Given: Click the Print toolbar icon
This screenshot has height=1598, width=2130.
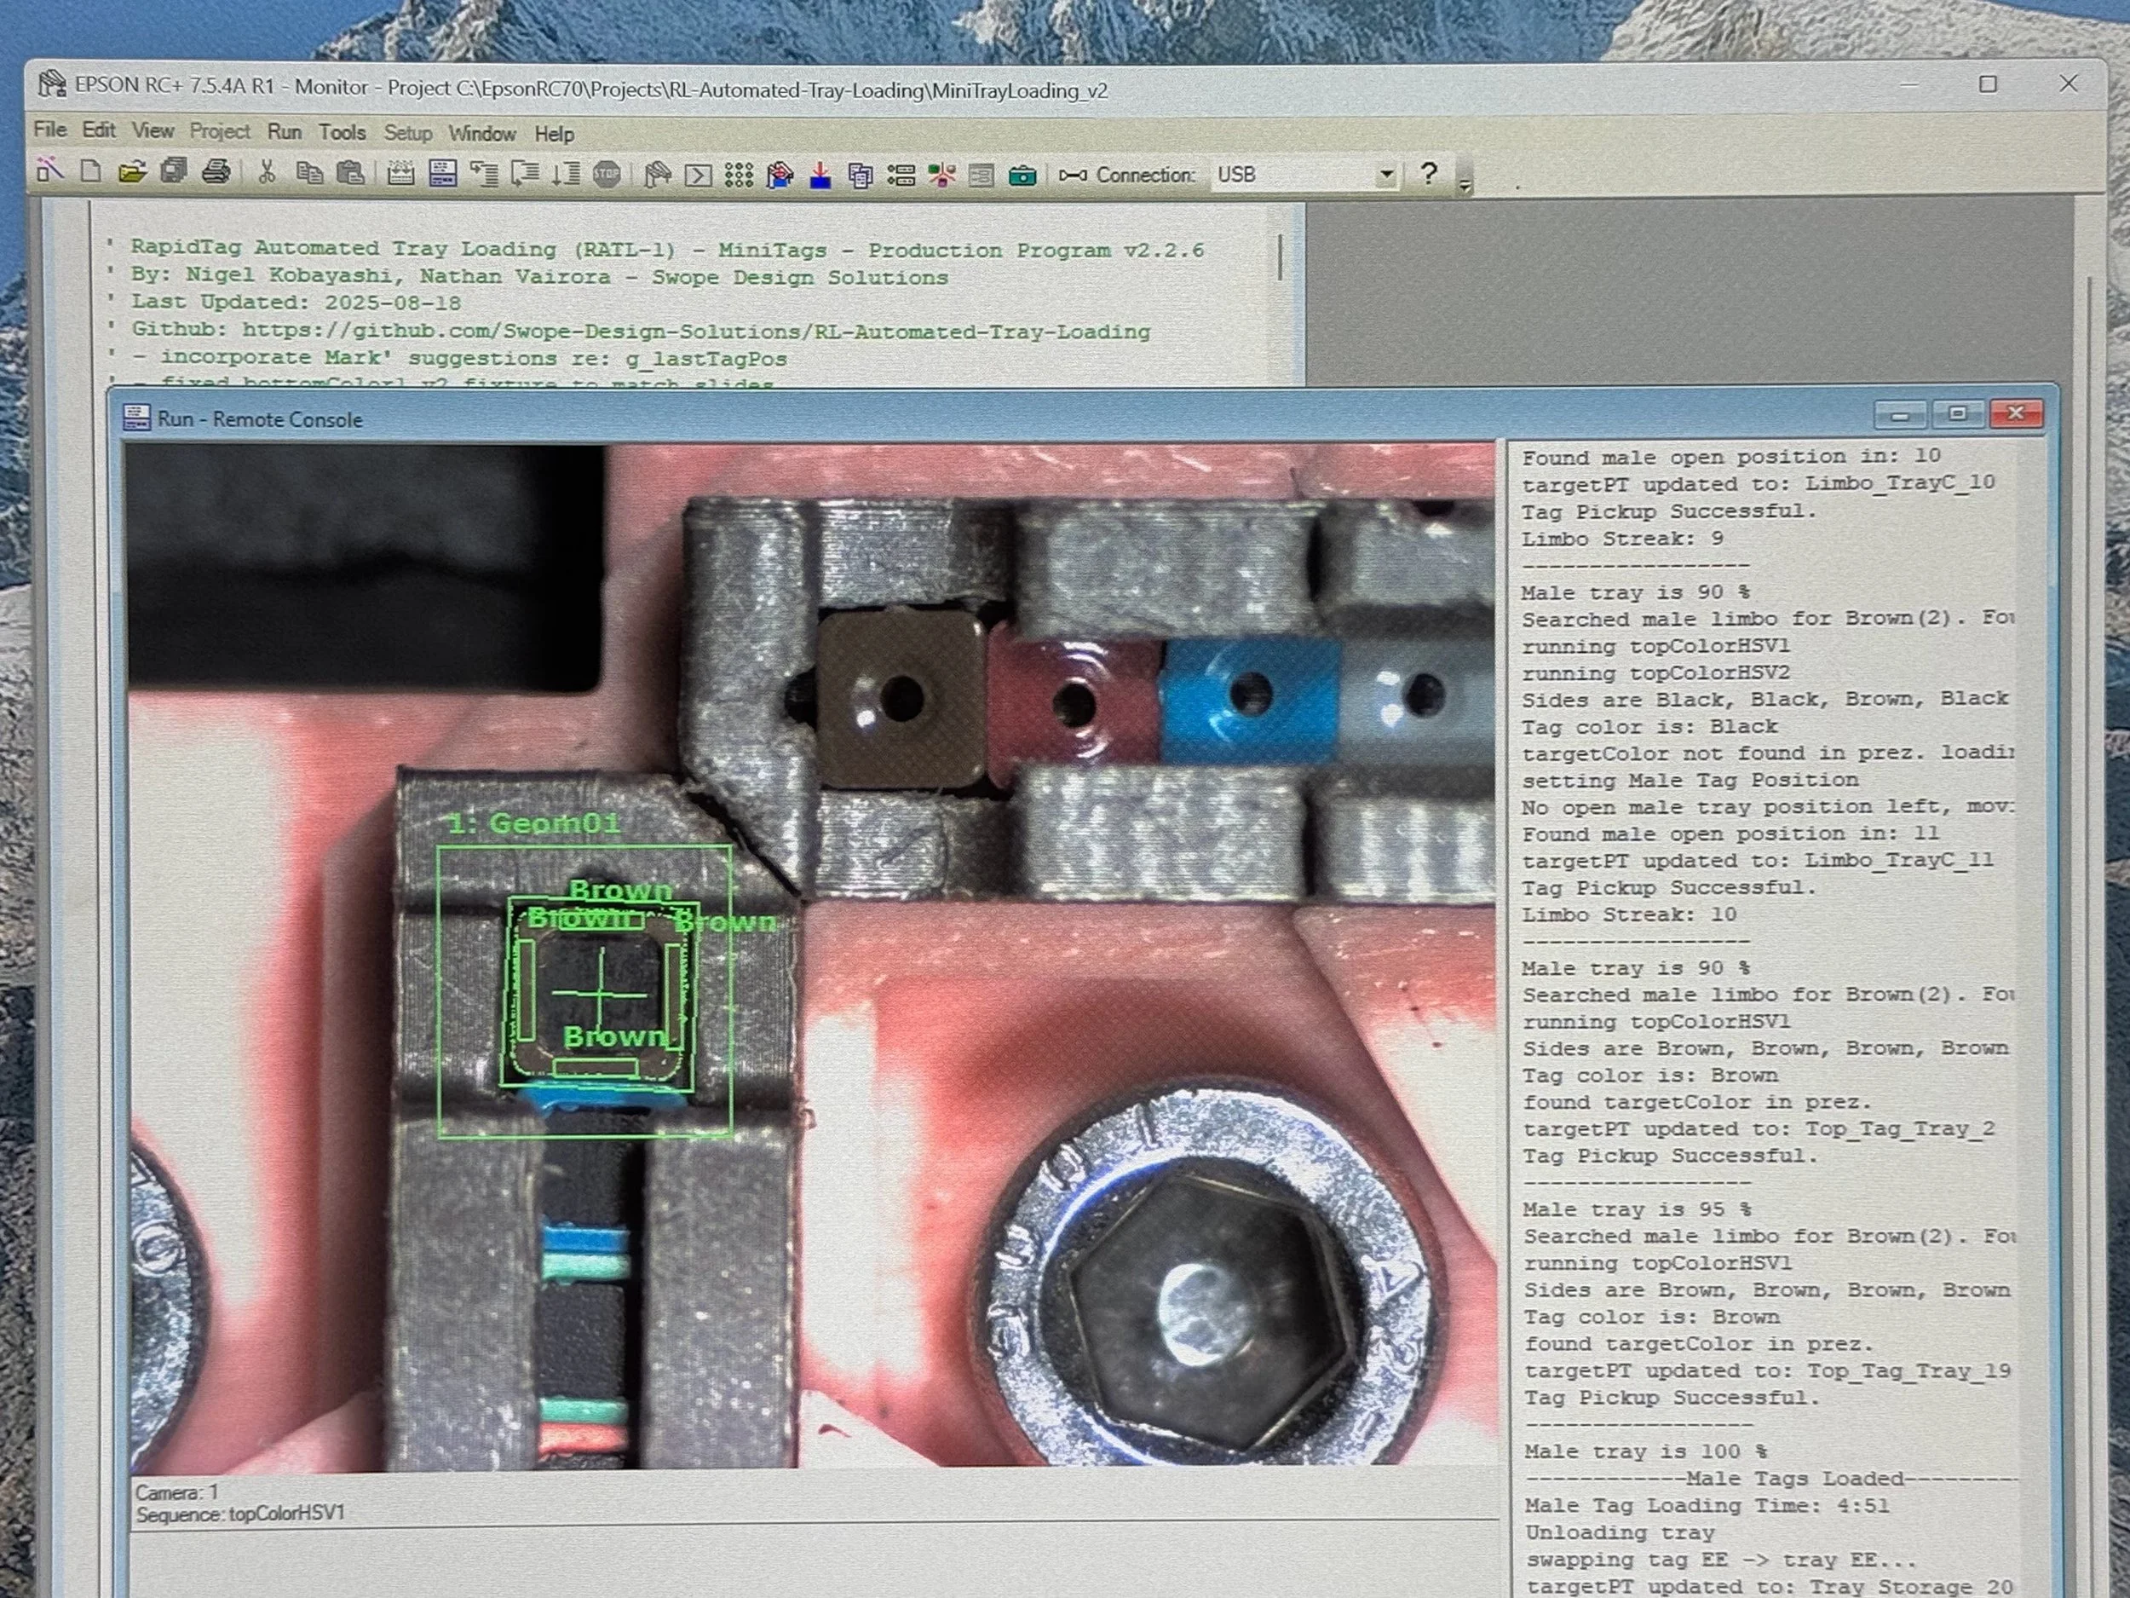Looking at the screenshot, I should [216, 172].
